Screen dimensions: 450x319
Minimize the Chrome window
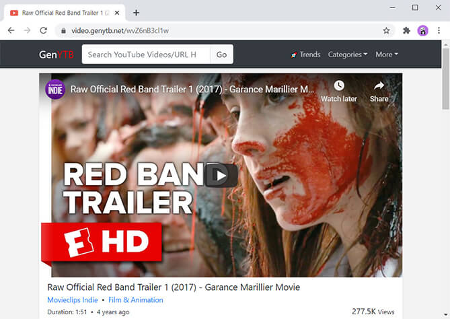393,8
